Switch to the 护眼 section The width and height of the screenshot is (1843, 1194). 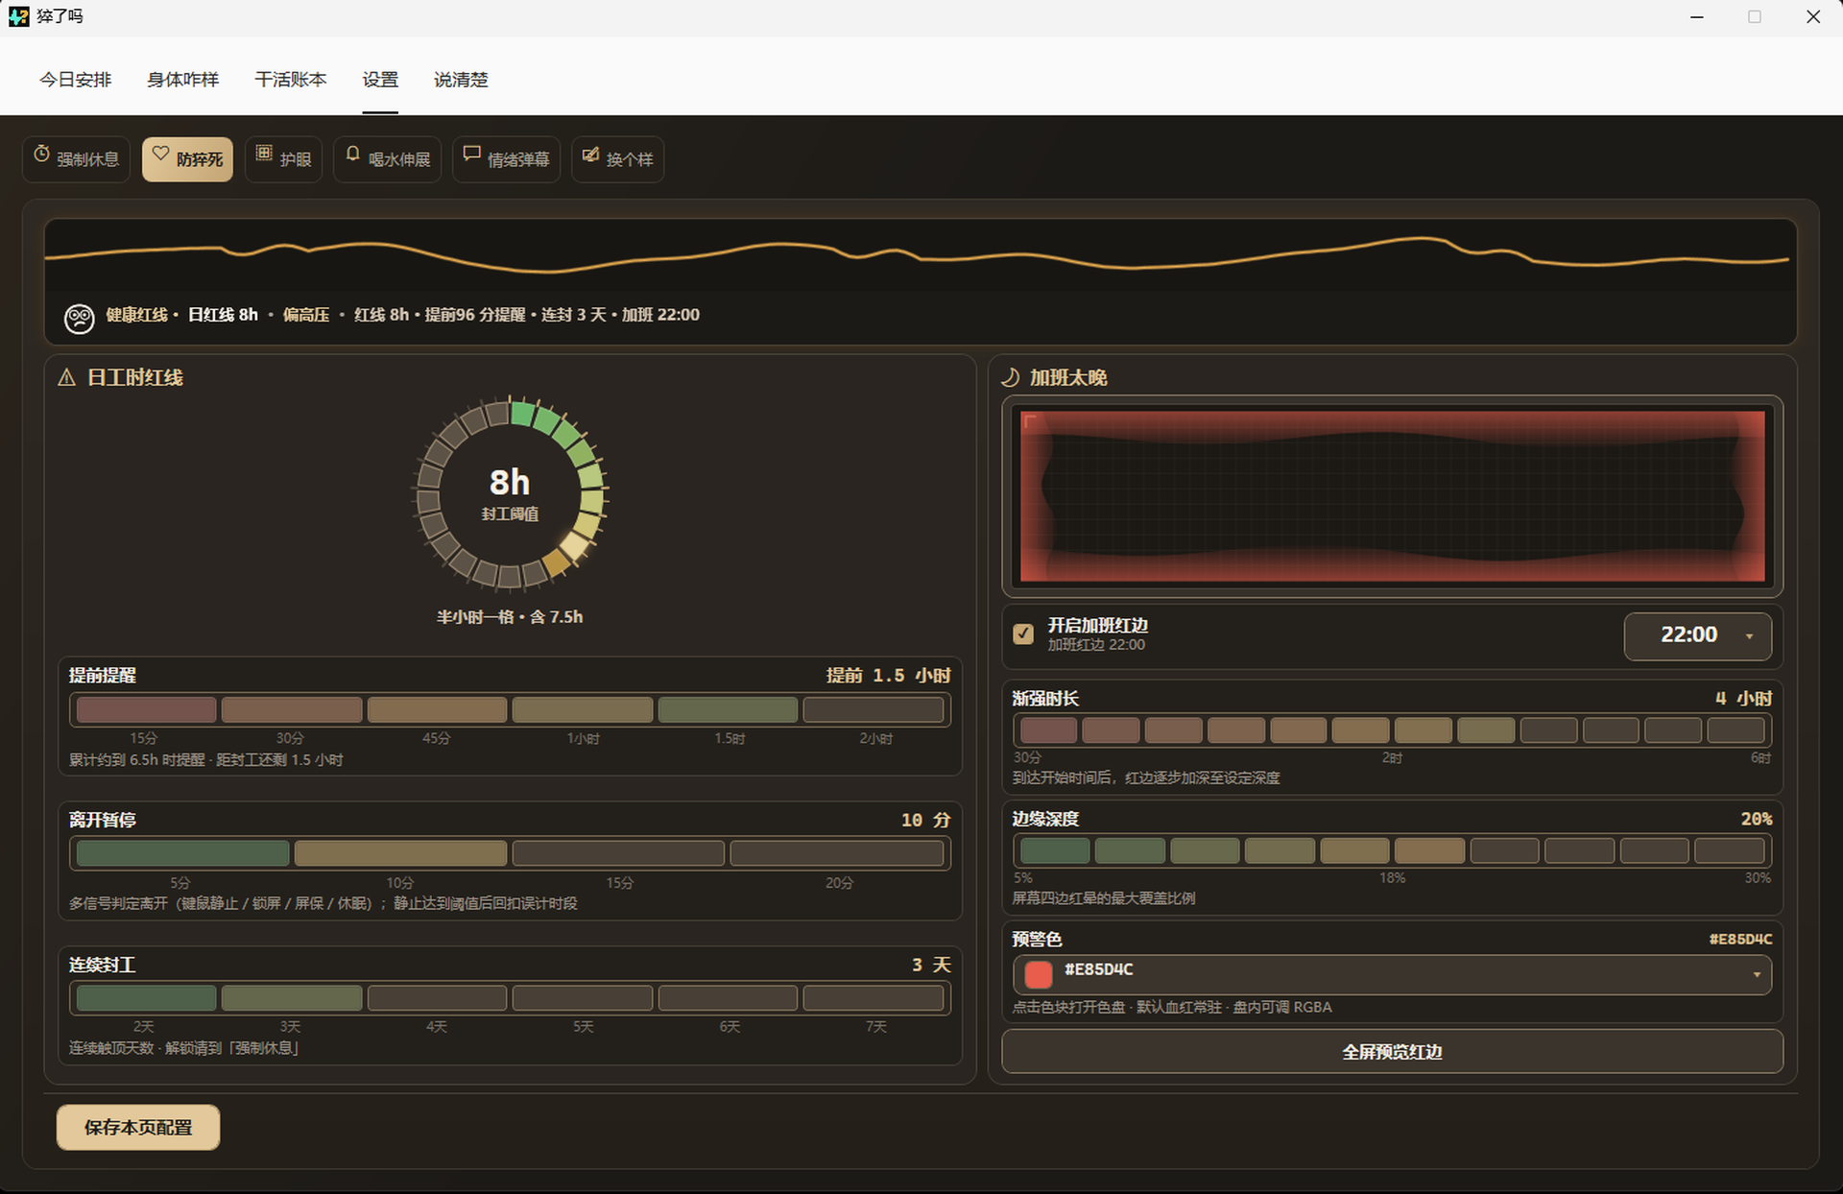[283, 158]
